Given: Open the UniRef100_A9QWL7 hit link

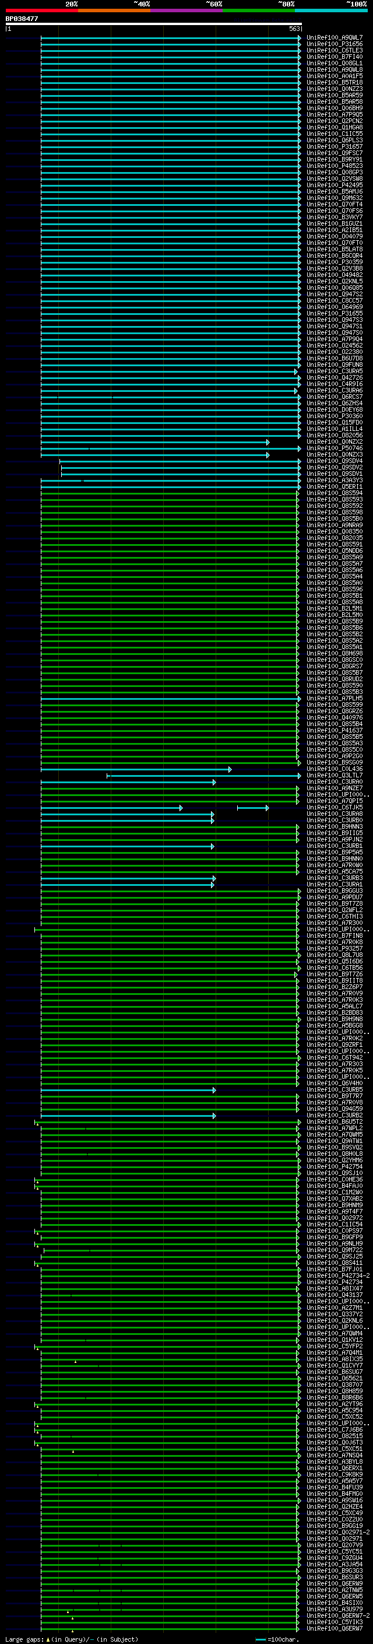Looking at the screenshot, I should click(x=335, y=38).
